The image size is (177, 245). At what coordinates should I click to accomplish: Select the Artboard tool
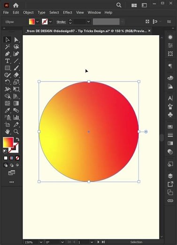(7, 124)
